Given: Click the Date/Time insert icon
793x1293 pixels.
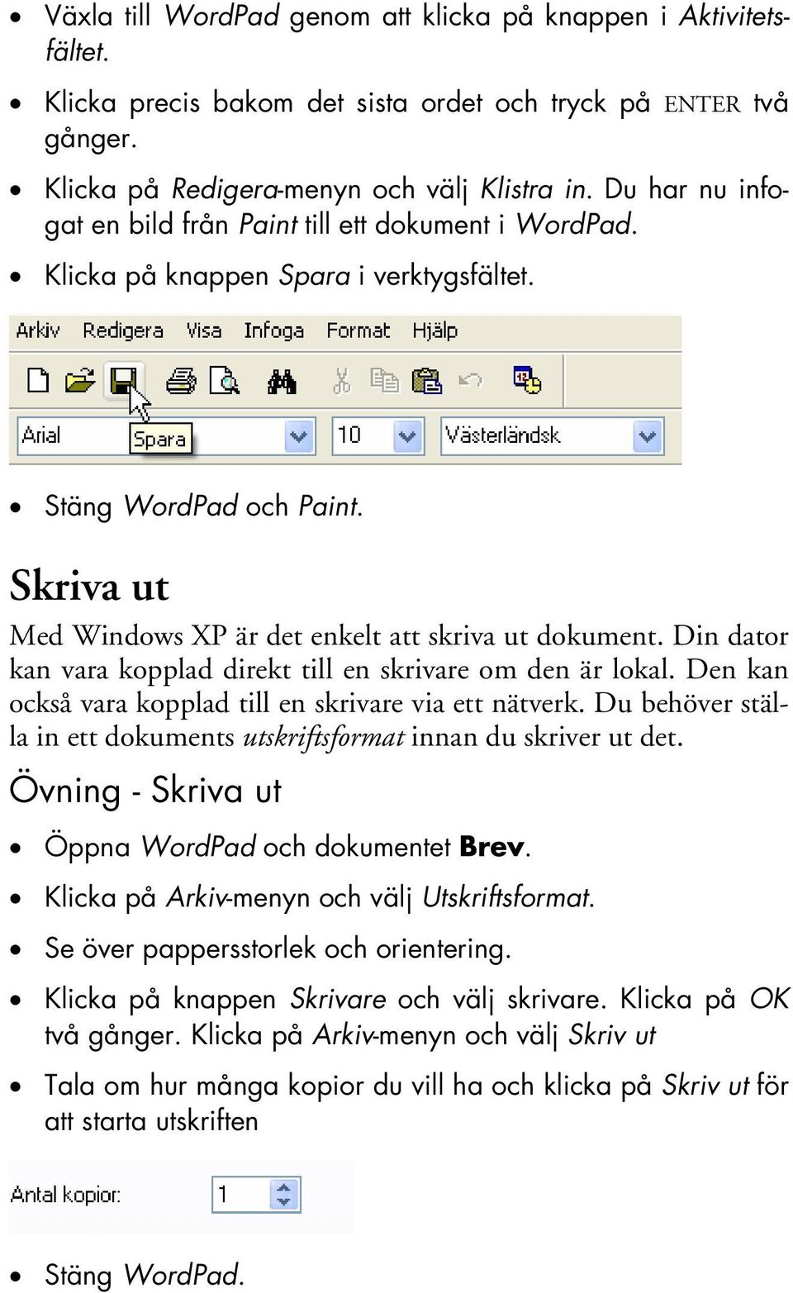Looking at the screenshot, I should point(527,380).
